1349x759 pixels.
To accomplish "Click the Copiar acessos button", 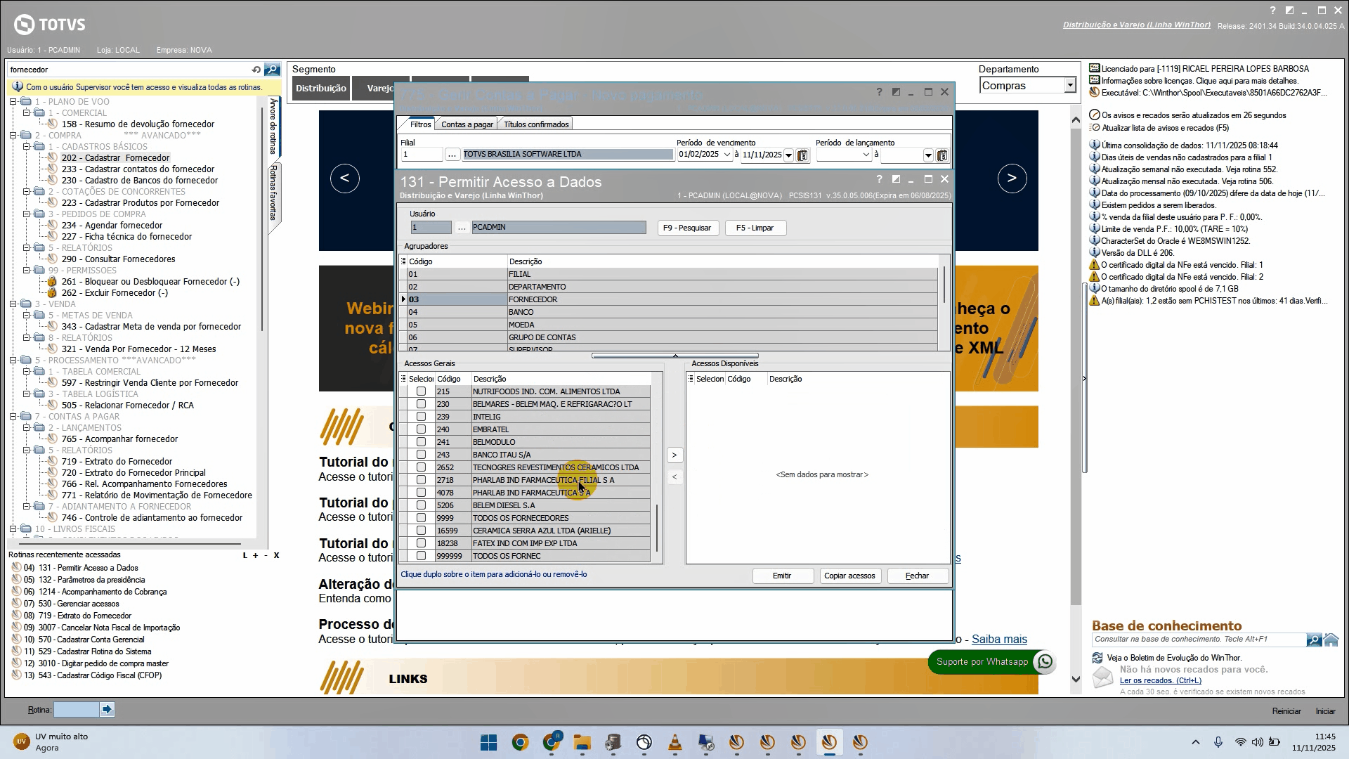I will [x=849, y=576].
